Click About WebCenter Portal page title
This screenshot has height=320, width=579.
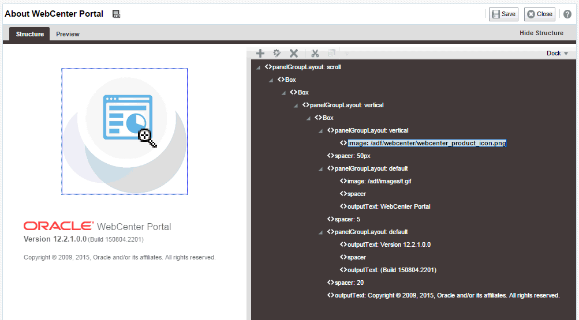point(54,14)
